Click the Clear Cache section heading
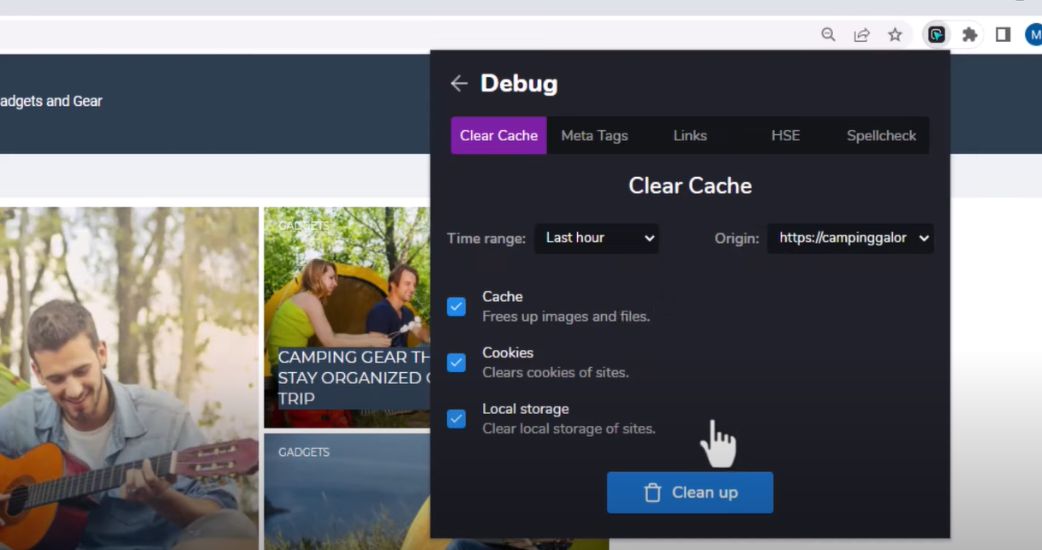1042x550 pixels. click(x=690, y=186)
